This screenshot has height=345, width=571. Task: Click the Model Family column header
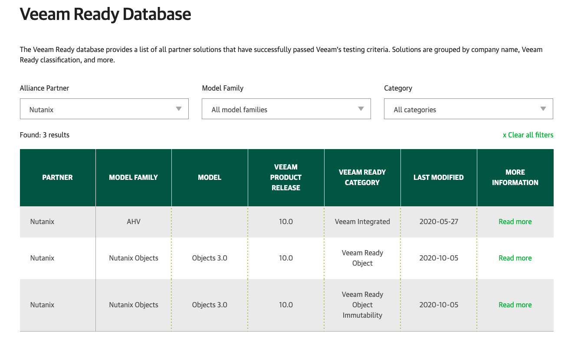tap(133, 177)
